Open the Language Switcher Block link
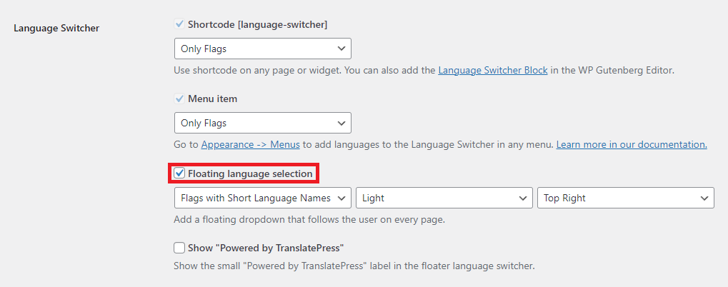Image resolution: width=728 pixels, height=287 pixels. pyautogui.click(x=493, y=71)
